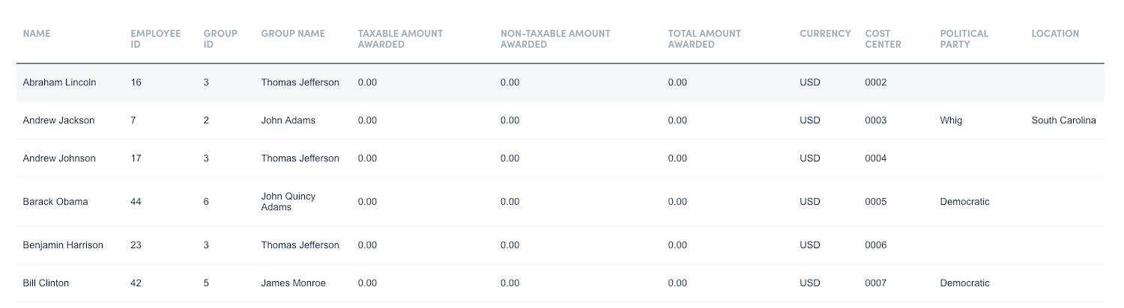Click the Political Party column header
This screenshot has height=308, width=1124.
coord(964,39)
